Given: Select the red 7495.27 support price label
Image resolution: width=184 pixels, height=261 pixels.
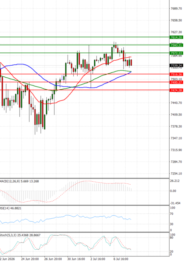Looking at the screenshot, I should pos(176,82).
